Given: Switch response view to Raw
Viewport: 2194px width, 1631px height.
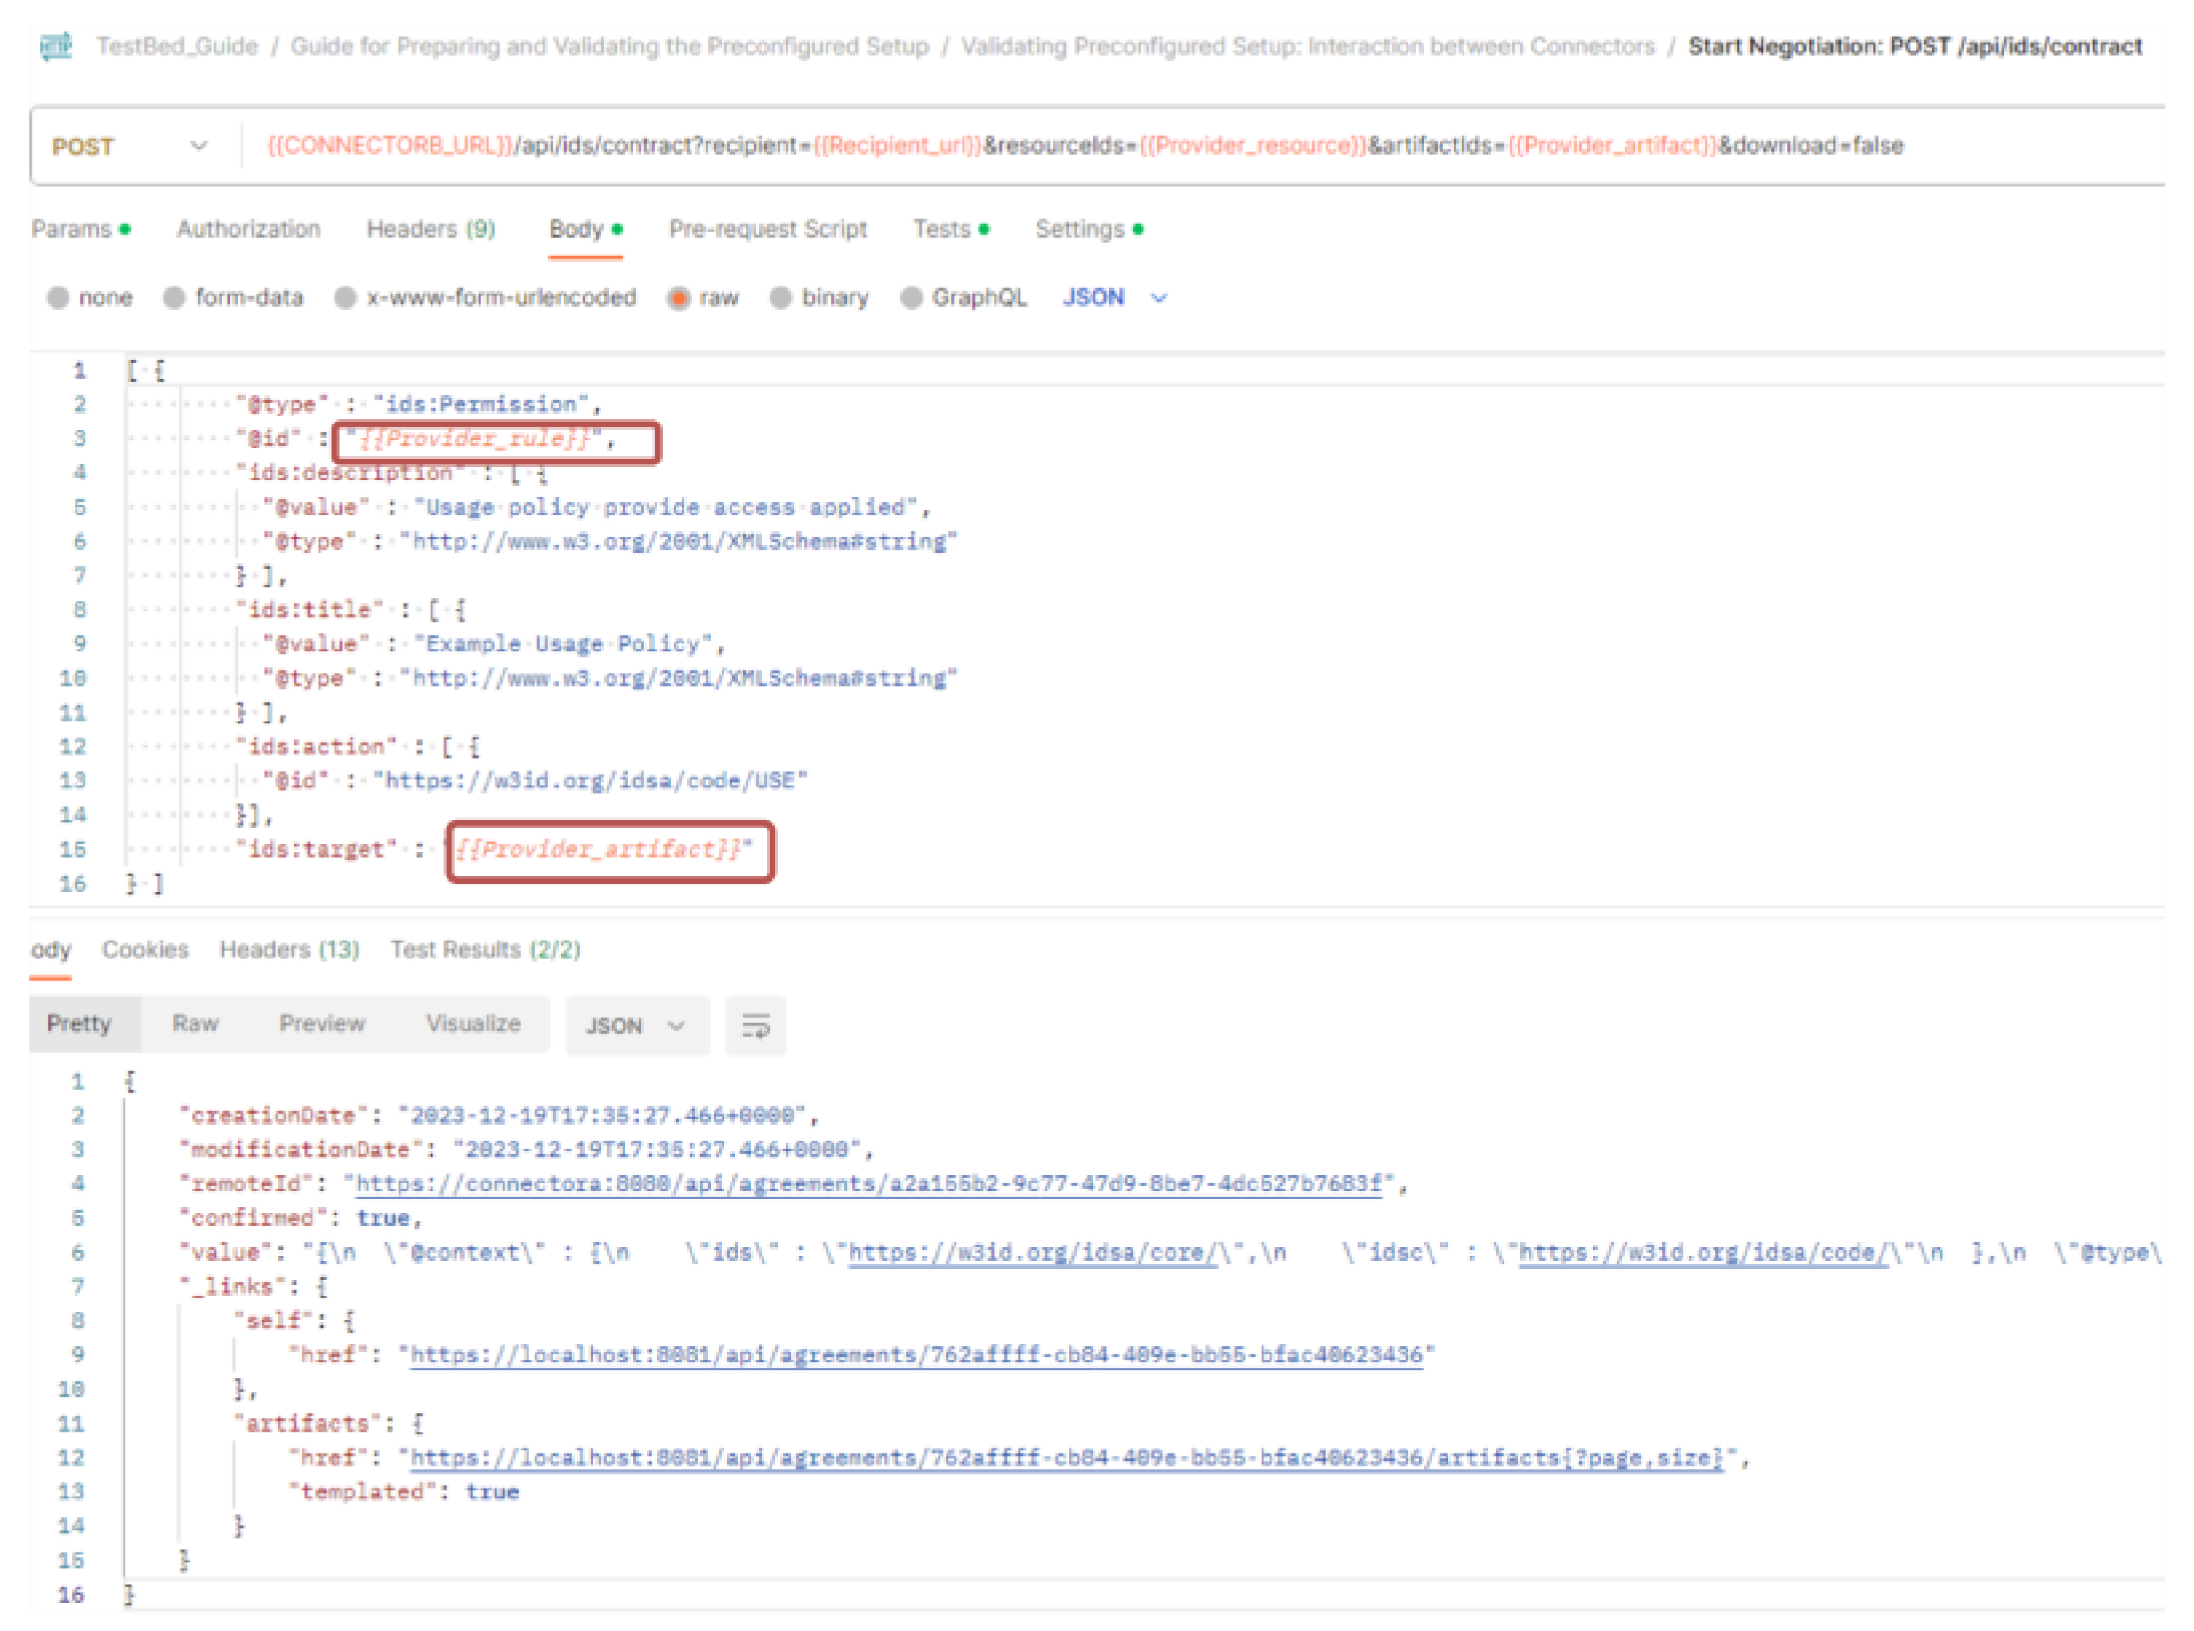Looking at the screenshot, I should tap(196, 1024).
